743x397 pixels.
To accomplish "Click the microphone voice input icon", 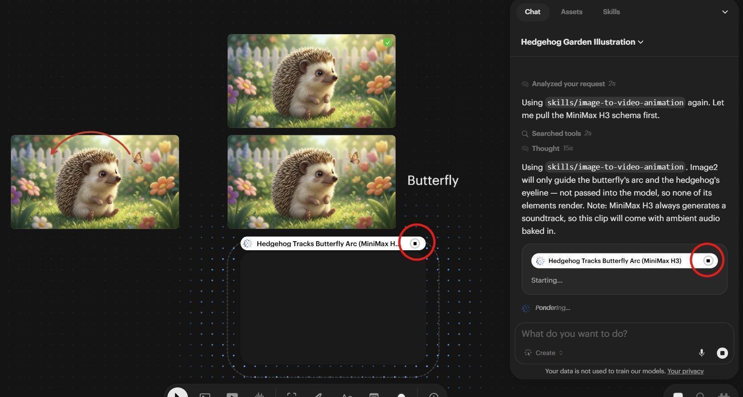I will click(701, 353).
